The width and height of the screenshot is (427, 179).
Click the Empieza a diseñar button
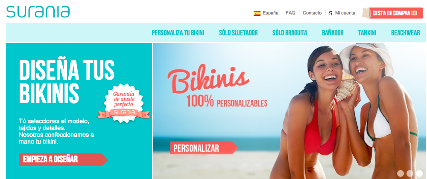point(63,159)
